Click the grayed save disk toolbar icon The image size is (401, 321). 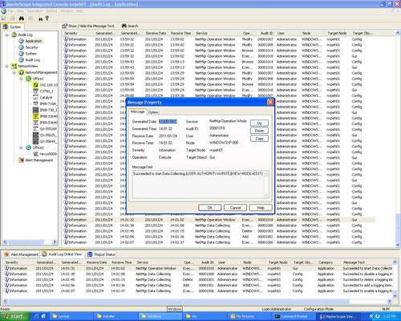tap(4, 18)
